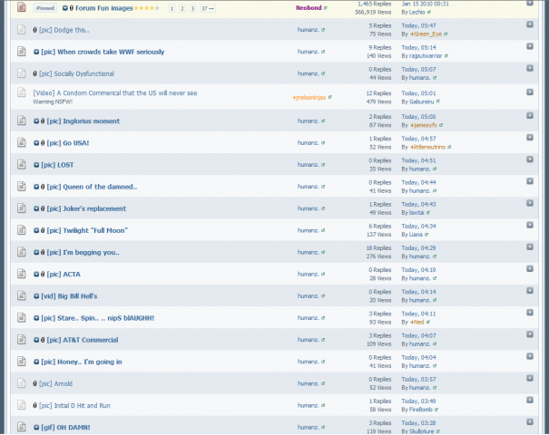Viewport: 549px width, 435px height.
Task: Click '1,465 Replies' on Forum Fun images
Action: click(374, 4)
